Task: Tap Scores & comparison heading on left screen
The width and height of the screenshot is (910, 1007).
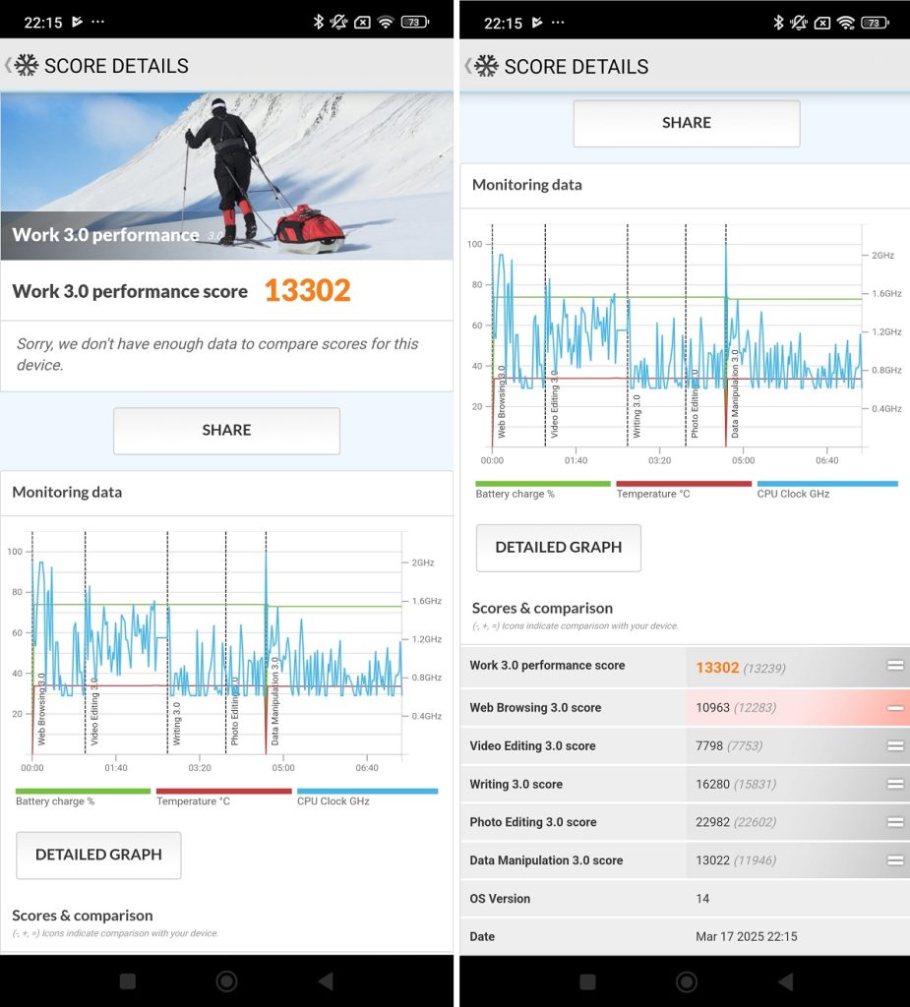Action: pyautogui.click(x=83, y=916)
